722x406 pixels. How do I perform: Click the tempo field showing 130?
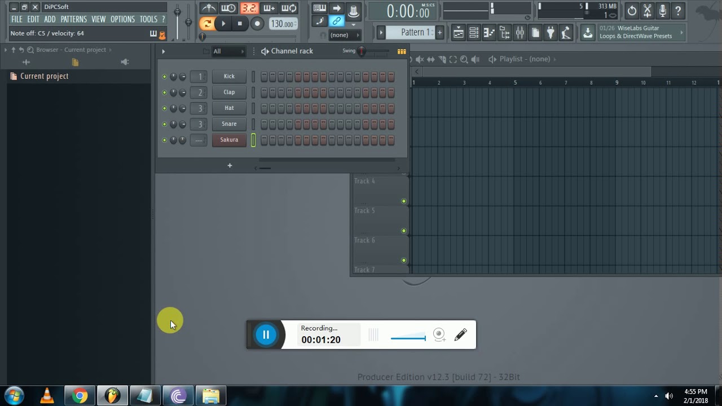283,24
